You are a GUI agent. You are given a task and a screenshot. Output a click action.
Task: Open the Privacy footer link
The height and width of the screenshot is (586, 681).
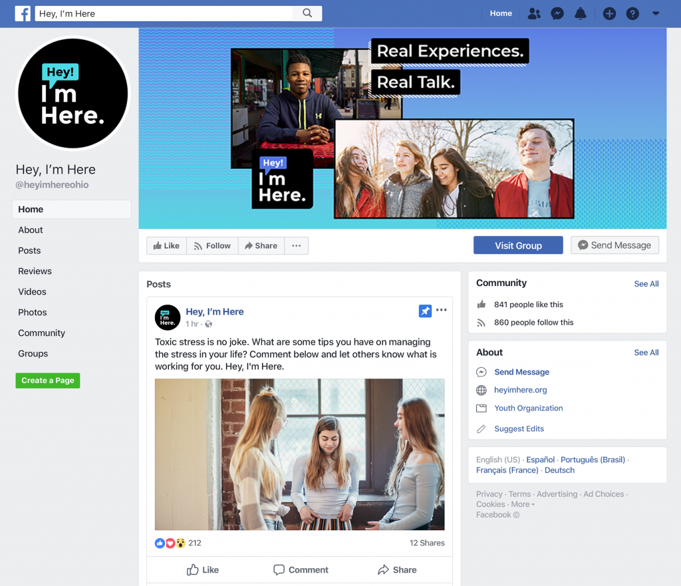(x=489, y=494)
